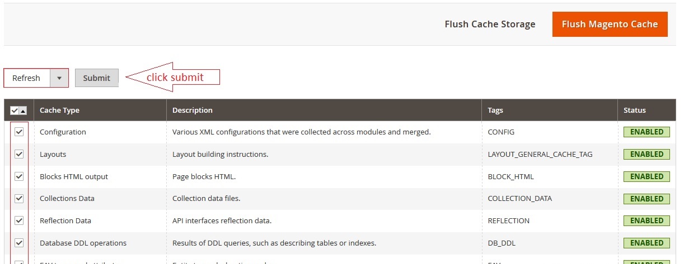Toggle the select-all checkbox in header
This screenshot has height=264, width=684.
[15, 111]
